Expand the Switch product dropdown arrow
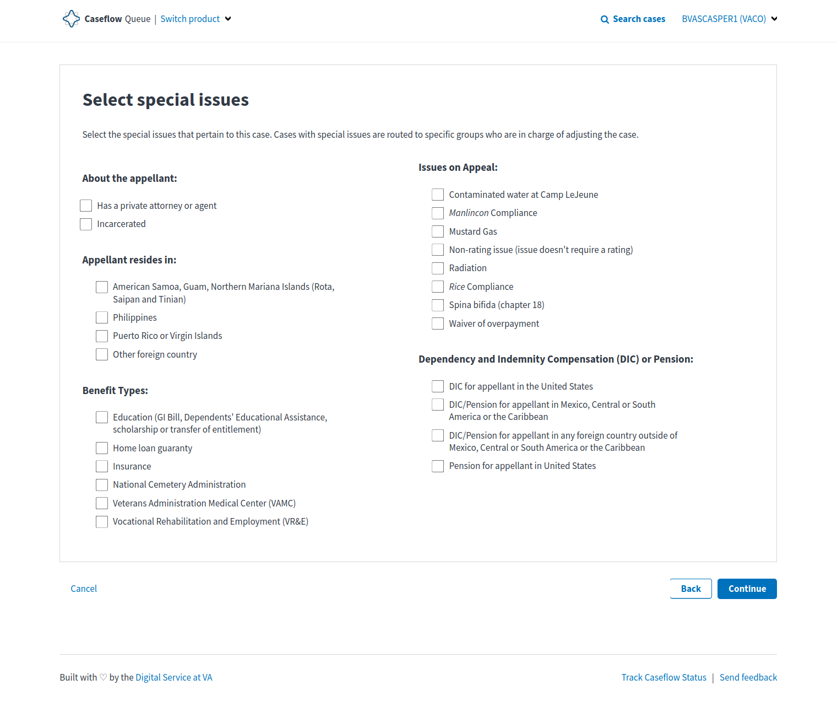The image size is (837, 701). 228,19
